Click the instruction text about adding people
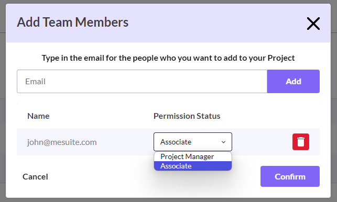This screenshot has width=337, height=202. tap(168, 58)
